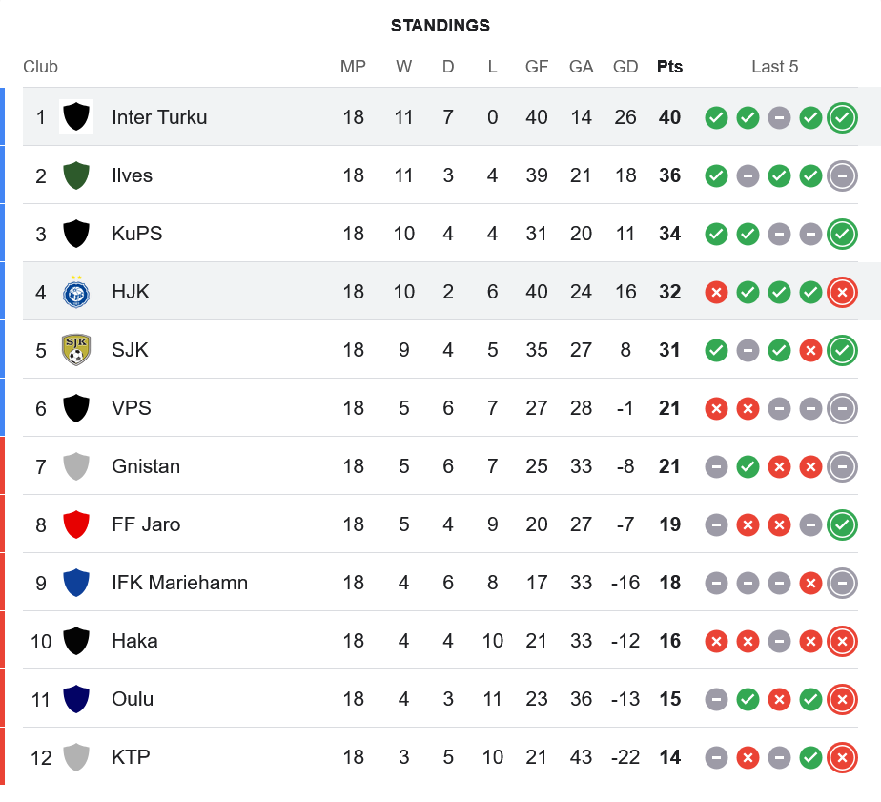Screen dimensions: 881x802
Task: Click the red FF Jaro shield
Action: 75,524
